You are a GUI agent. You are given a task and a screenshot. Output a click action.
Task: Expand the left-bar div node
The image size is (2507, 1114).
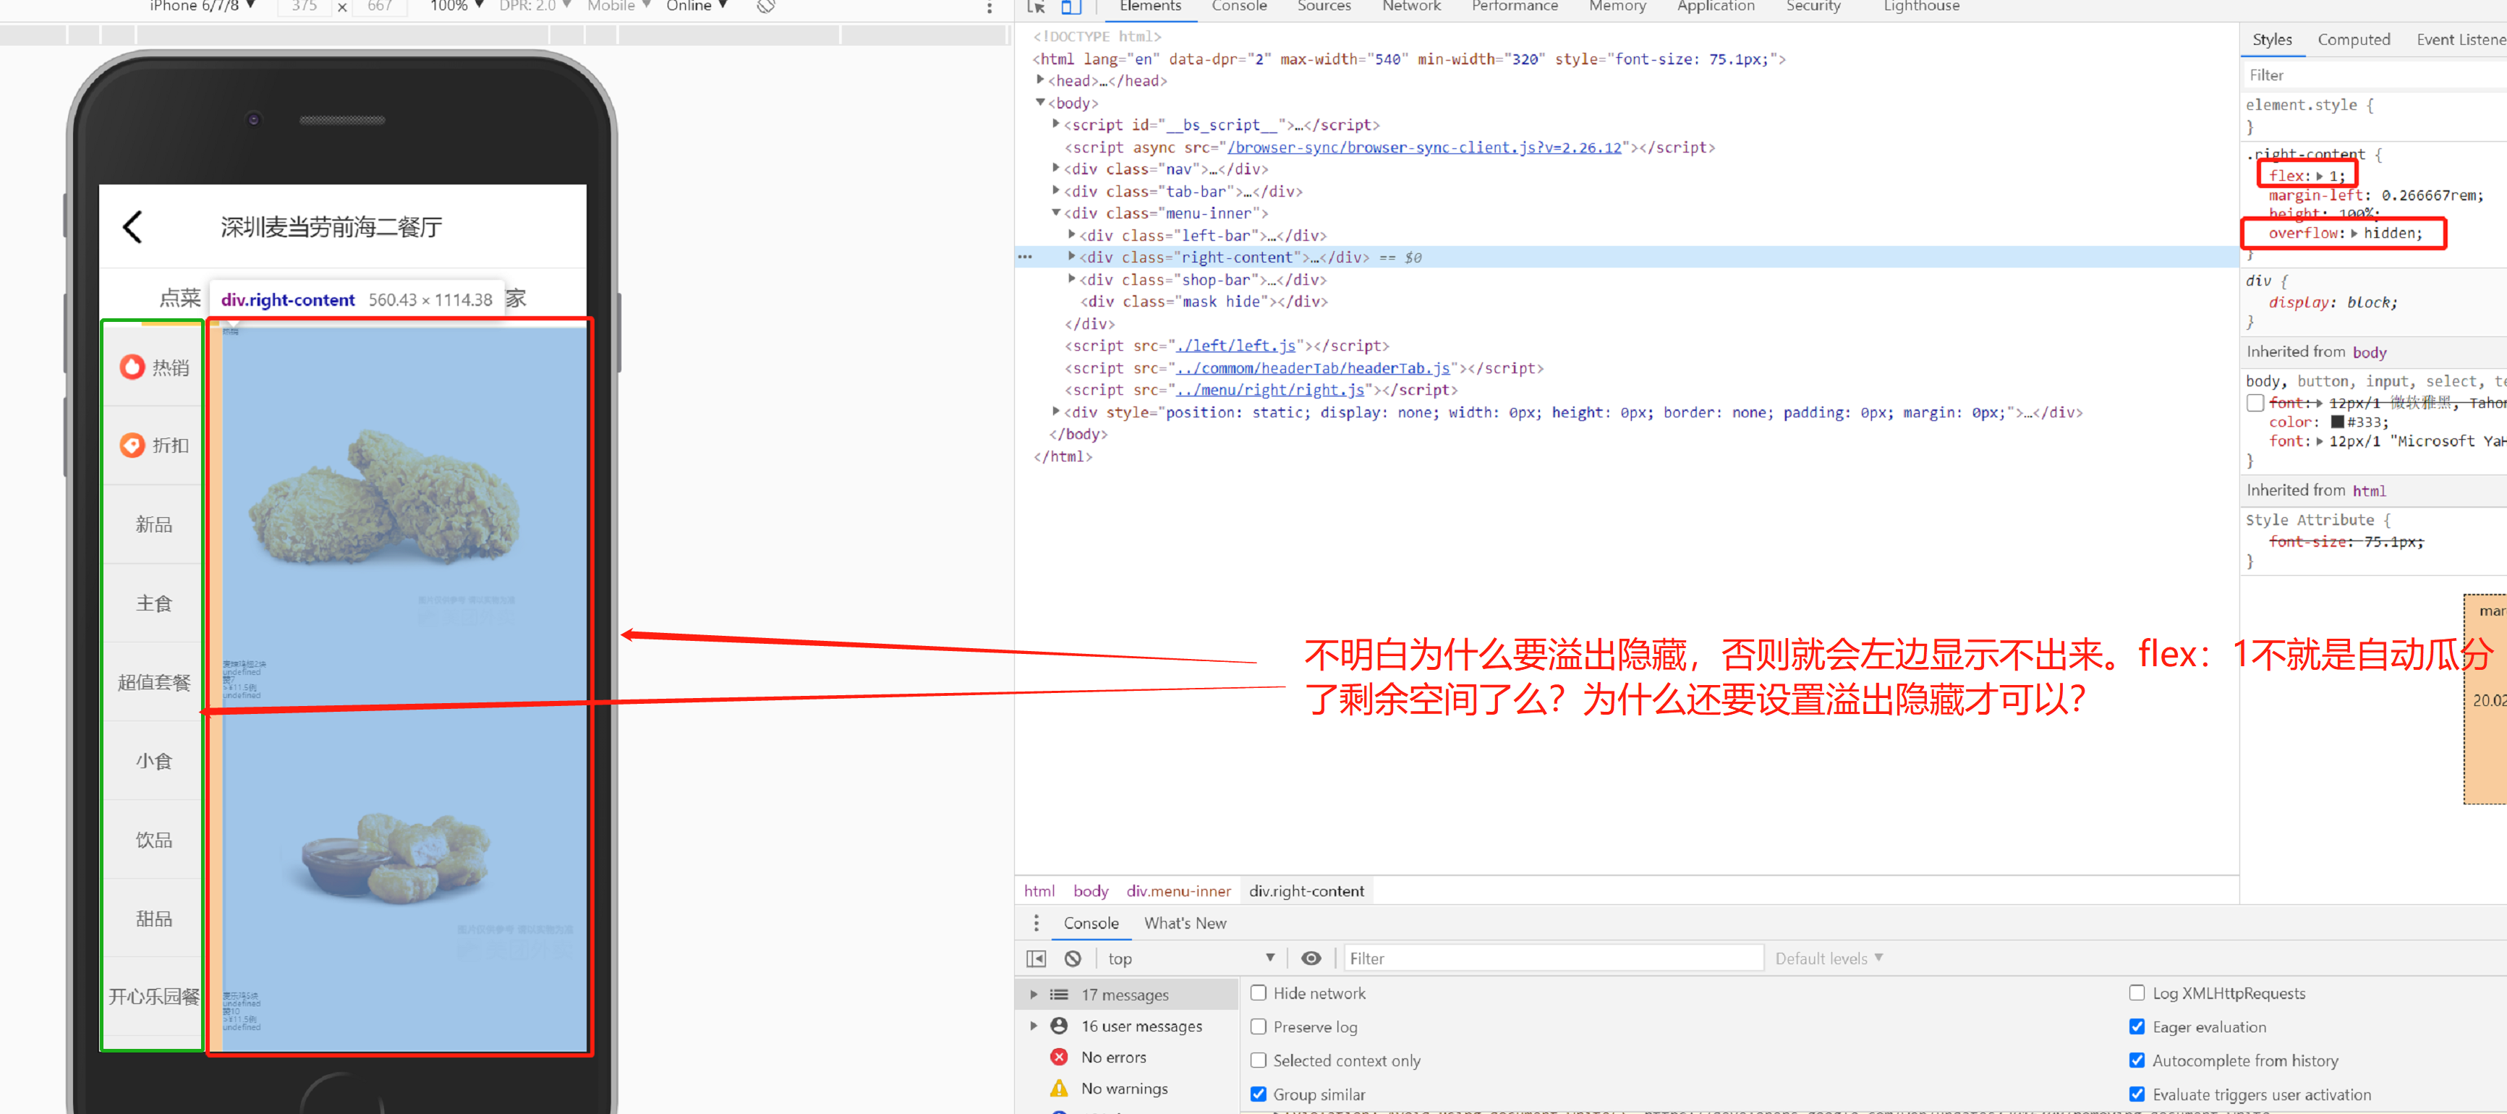[x=1071, y=234]
